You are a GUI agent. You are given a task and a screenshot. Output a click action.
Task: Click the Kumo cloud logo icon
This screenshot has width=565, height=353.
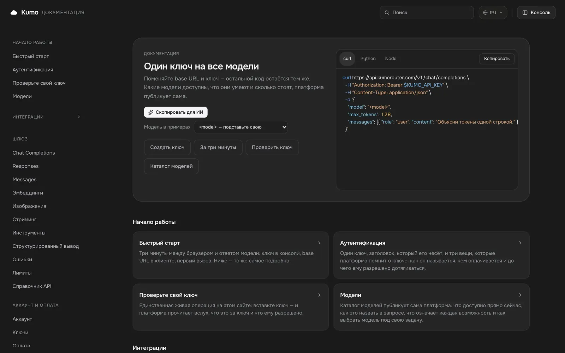[x=14, y=12]
